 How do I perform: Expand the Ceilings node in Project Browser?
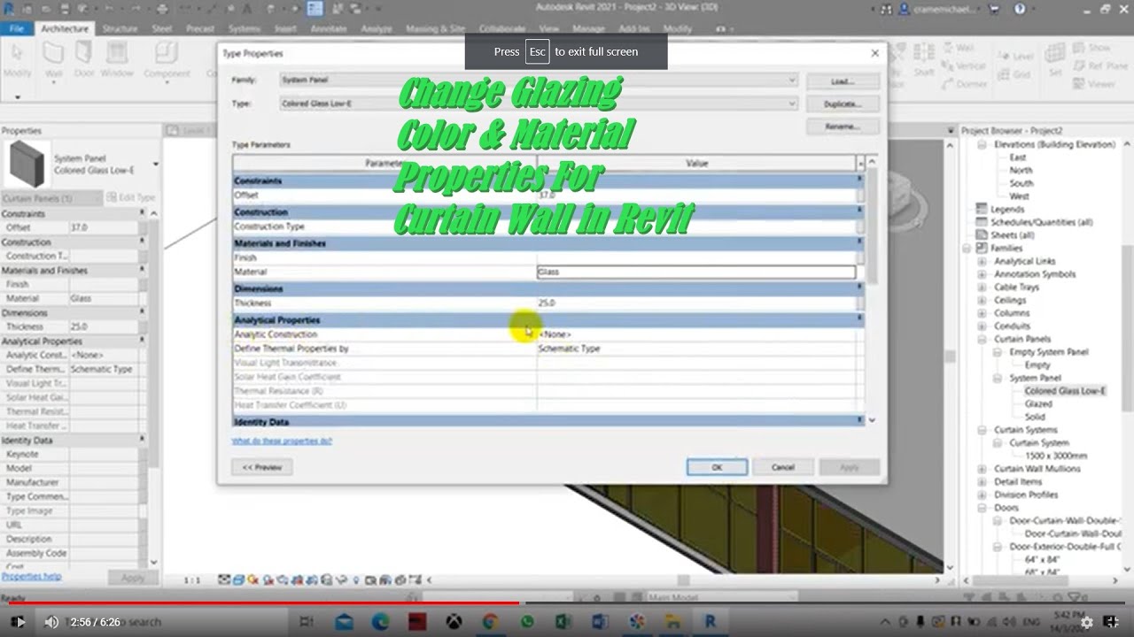point(982,300)
